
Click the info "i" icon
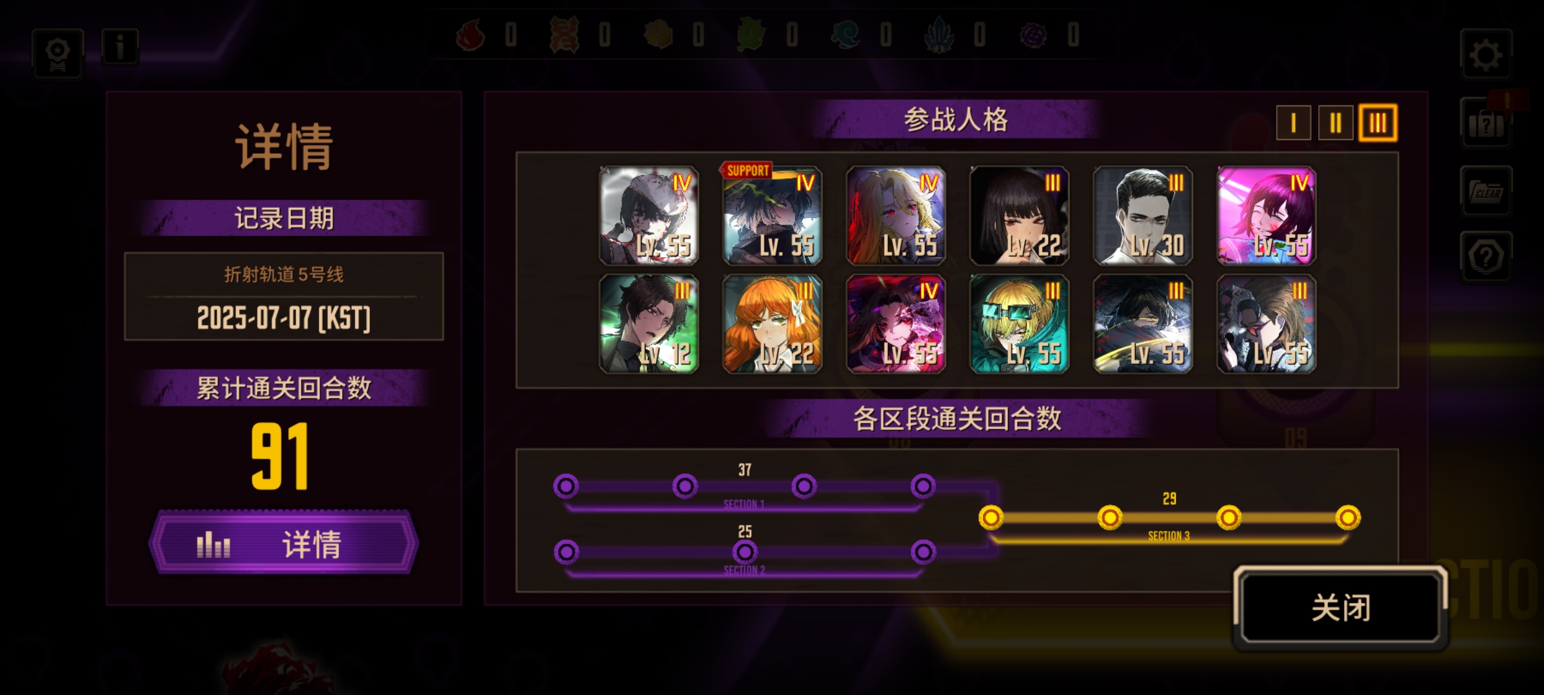(120, 46)
